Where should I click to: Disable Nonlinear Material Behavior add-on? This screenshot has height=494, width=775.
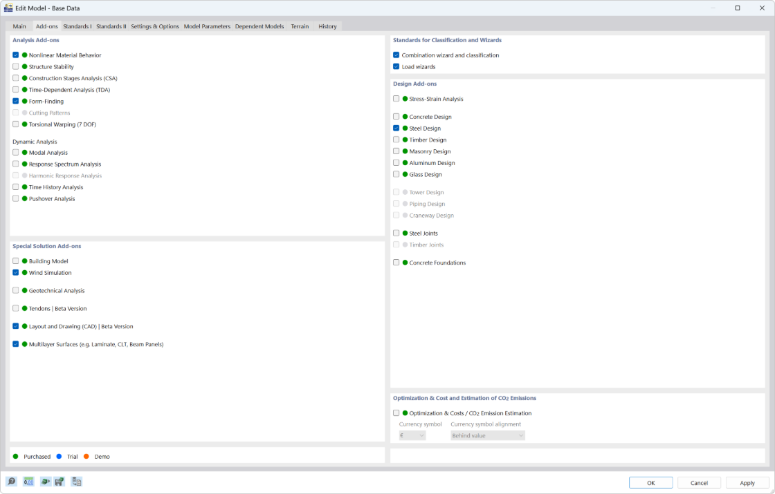16,55
